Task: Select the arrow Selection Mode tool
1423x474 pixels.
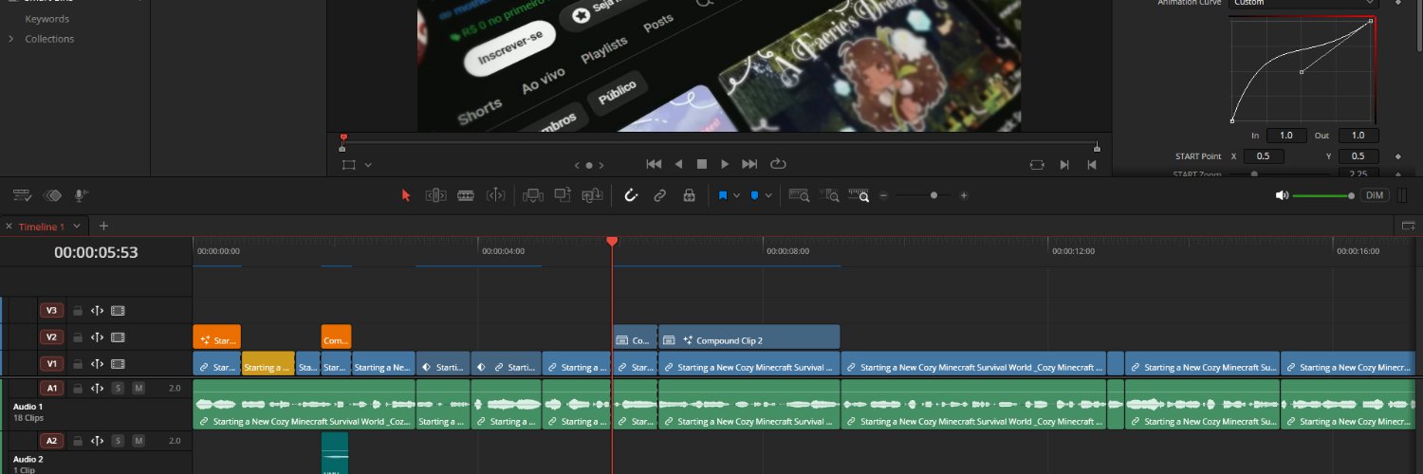Action: 407,195
